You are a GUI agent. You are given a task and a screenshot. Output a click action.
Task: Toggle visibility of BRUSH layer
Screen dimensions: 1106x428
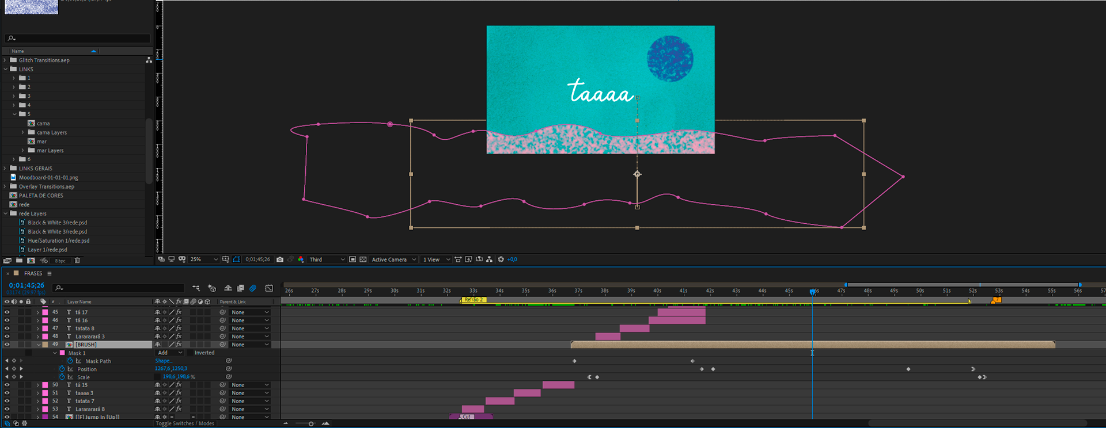[7, 345]
